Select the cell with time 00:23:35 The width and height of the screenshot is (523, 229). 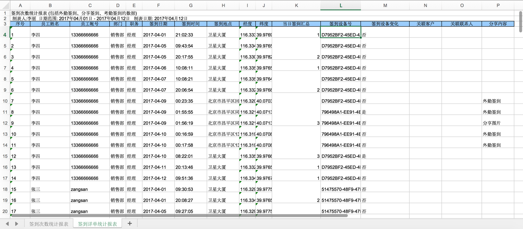point(191,99)
